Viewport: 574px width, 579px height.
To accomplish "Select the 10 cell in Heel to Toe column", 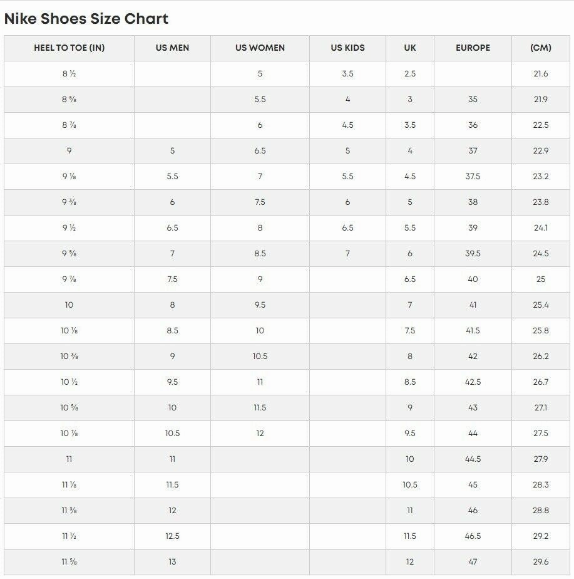I will point(69,305).
